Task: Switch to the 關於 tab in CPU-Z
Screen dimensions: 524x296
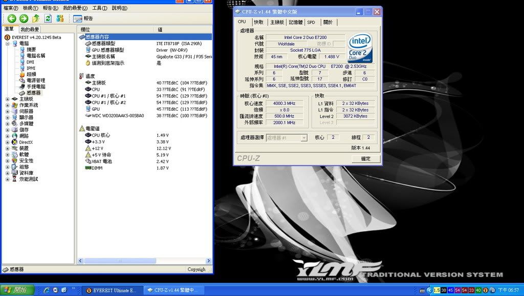Action: click(x=328, y=23)
